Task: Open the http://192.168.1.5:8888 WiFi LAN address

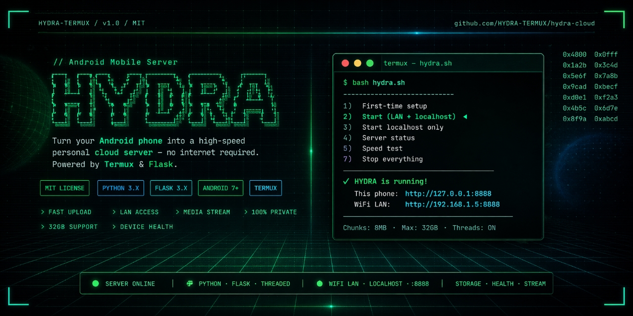Action: pos(452,204)
